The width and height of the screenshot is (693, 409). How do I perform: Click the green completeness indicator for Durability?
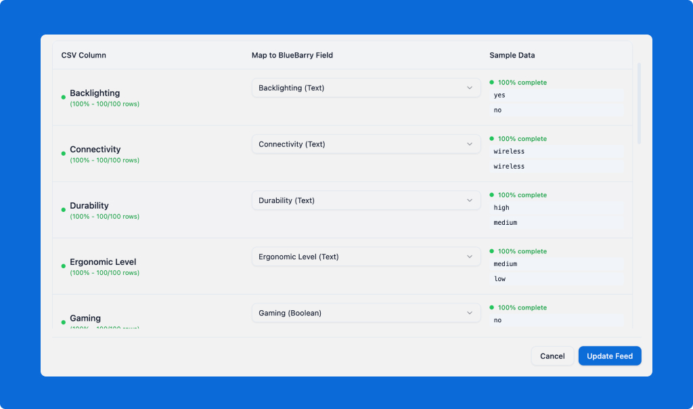coord(493,194)
